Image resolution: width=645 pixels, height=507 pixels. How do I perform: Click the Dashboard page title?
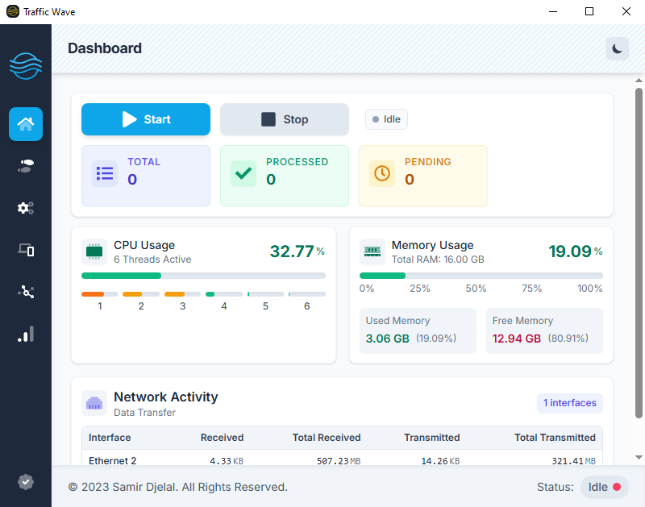(105, 48)
